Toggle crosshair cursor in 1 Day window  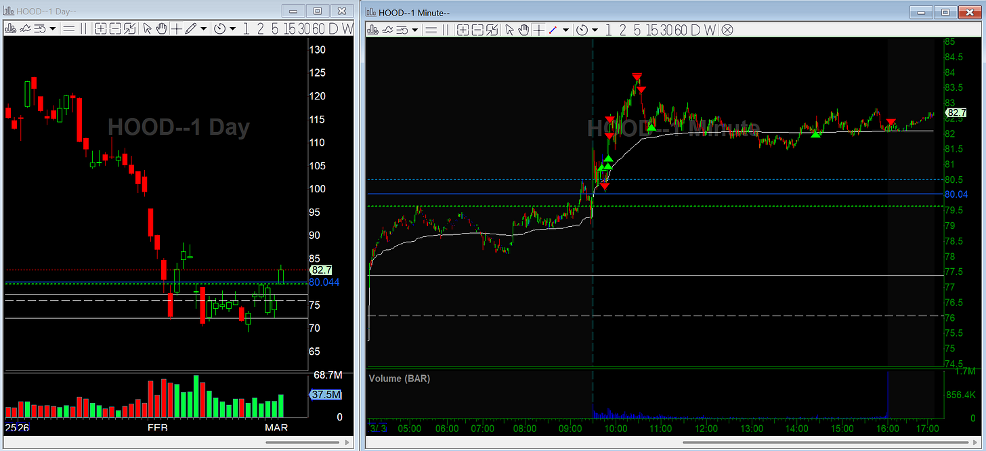coord(176,28)
